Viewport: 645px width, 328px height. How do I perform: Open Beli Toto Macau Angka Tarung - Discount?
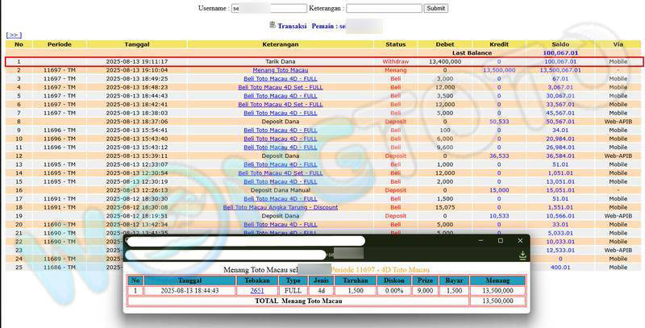280,207
